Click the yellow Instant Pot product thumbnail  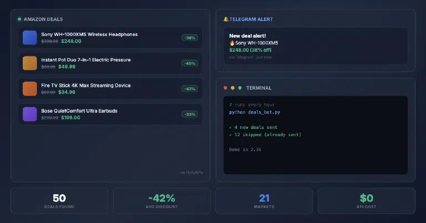pos(29,63)
